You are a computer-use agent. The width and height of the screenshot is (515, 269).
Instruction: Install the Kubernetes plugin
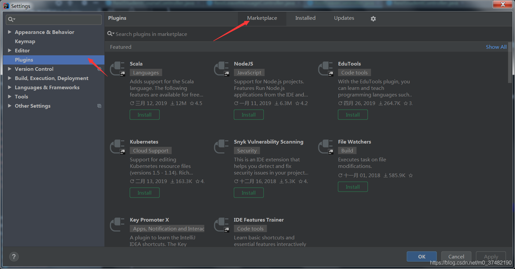[145, 193]
